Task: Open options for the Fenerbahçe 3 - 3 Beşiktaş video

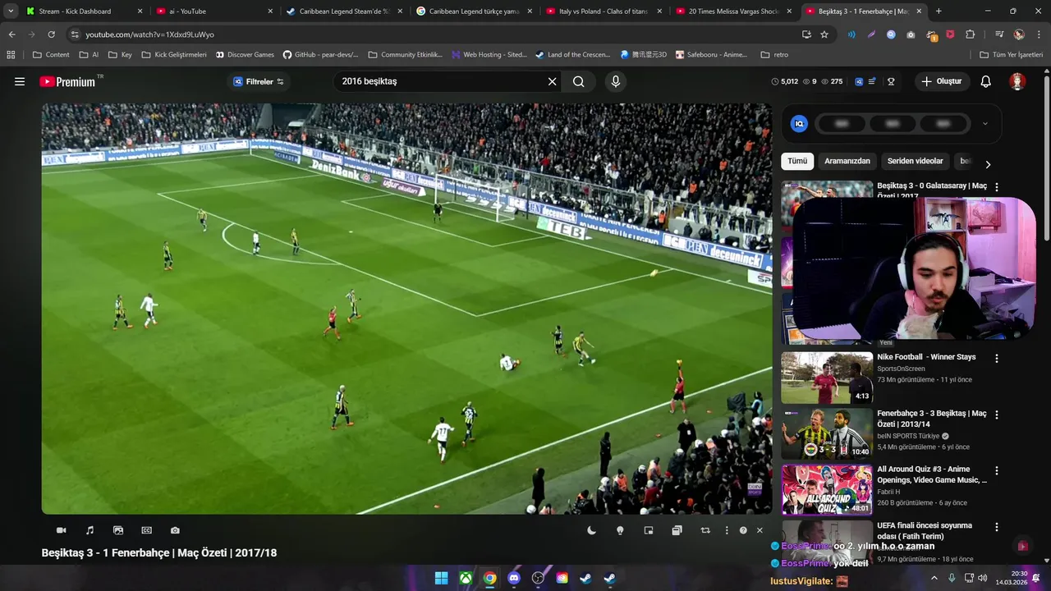Action: (997, 415)
